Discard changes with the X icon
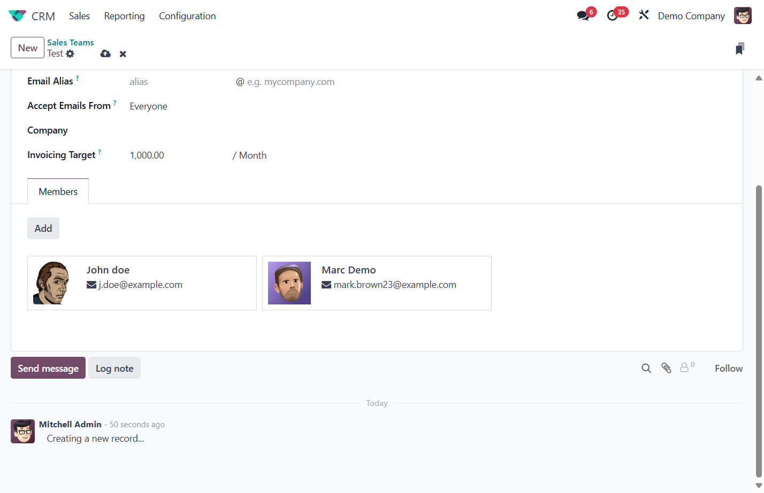The height and width of the screenshot is (493, 764). [x=123, y=54]
